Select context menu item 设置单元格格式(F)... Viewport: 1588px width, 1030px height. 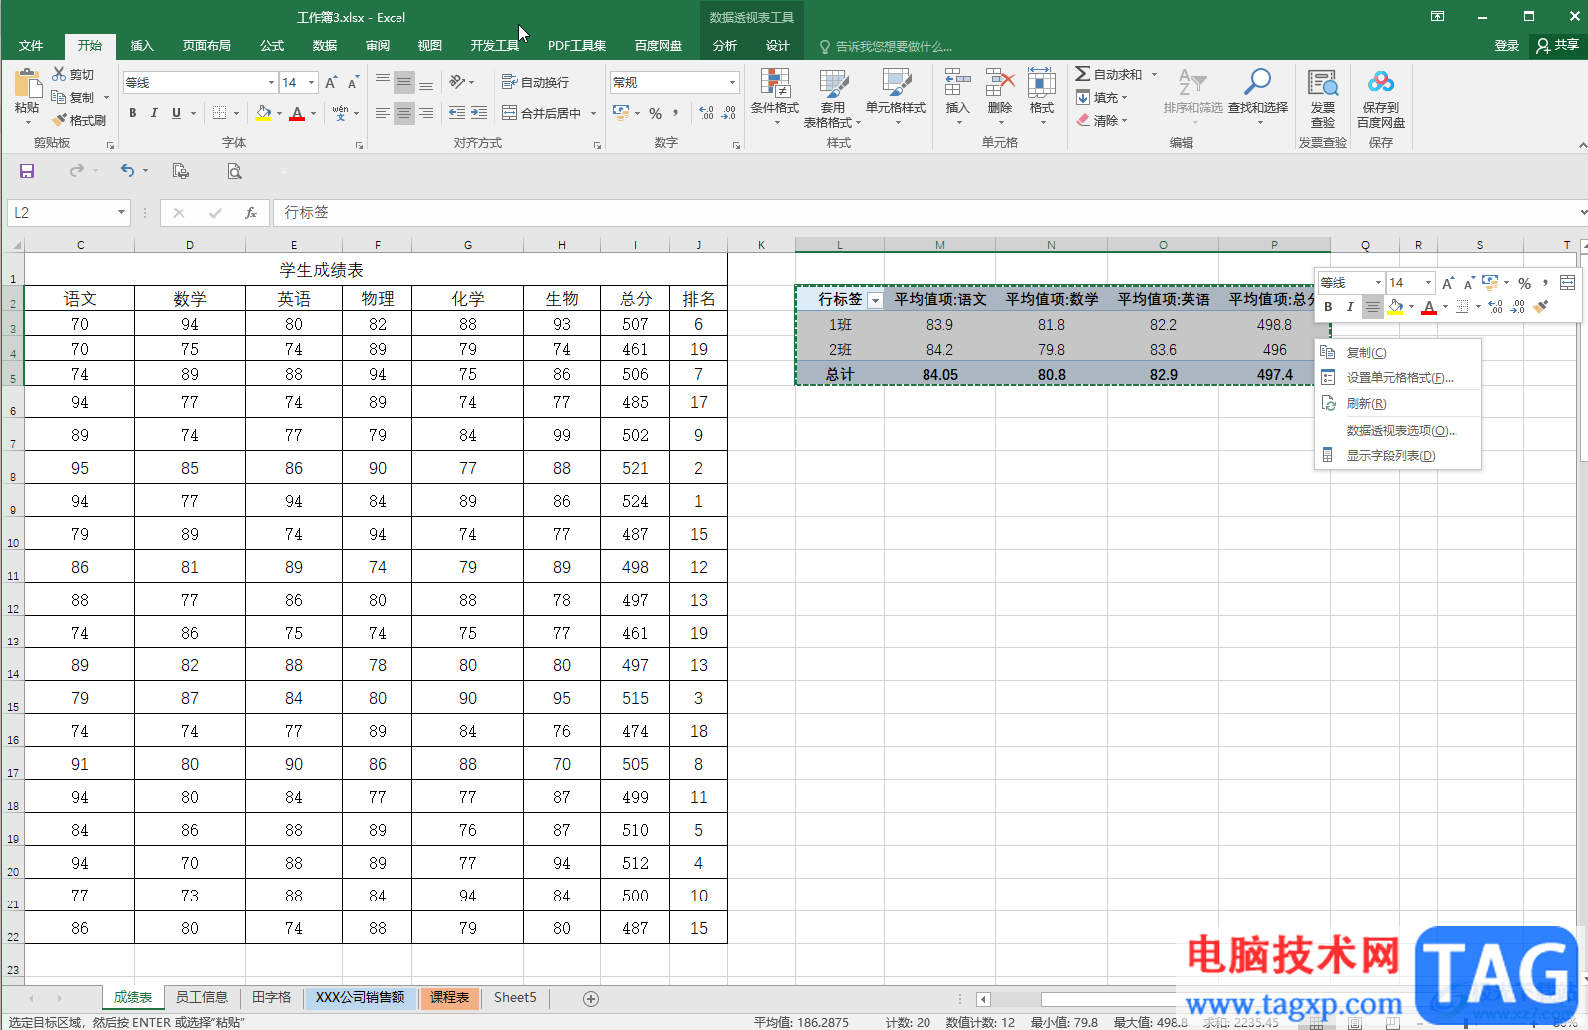pos(1399,378)
